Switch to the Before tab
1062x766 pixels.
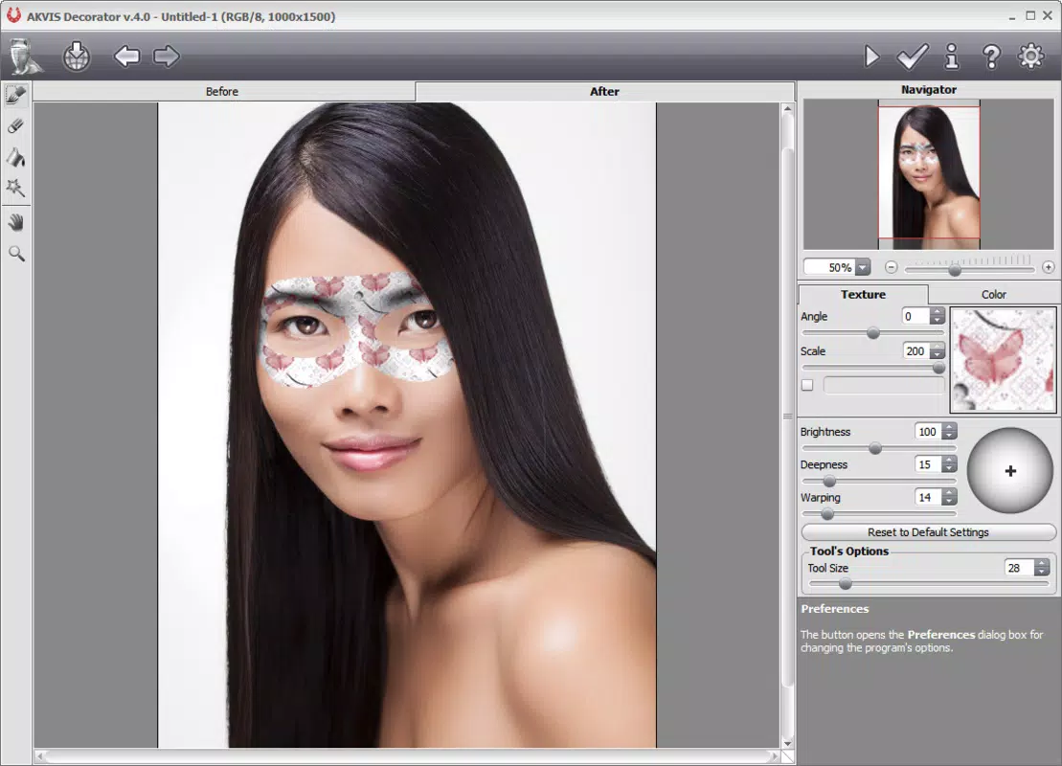223,91
